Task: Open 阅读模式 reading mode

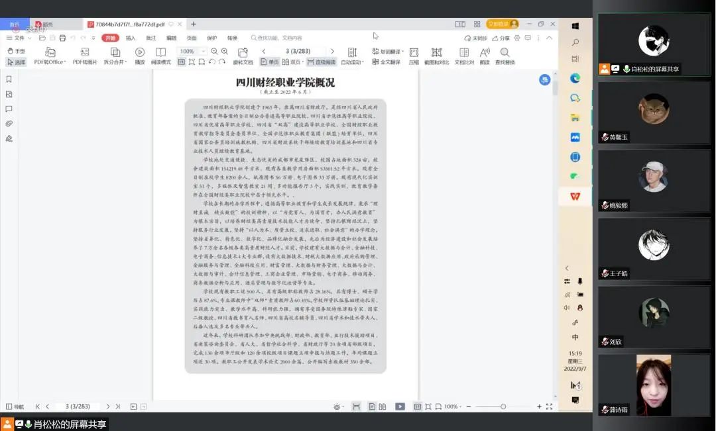Action: coord(160,52)
